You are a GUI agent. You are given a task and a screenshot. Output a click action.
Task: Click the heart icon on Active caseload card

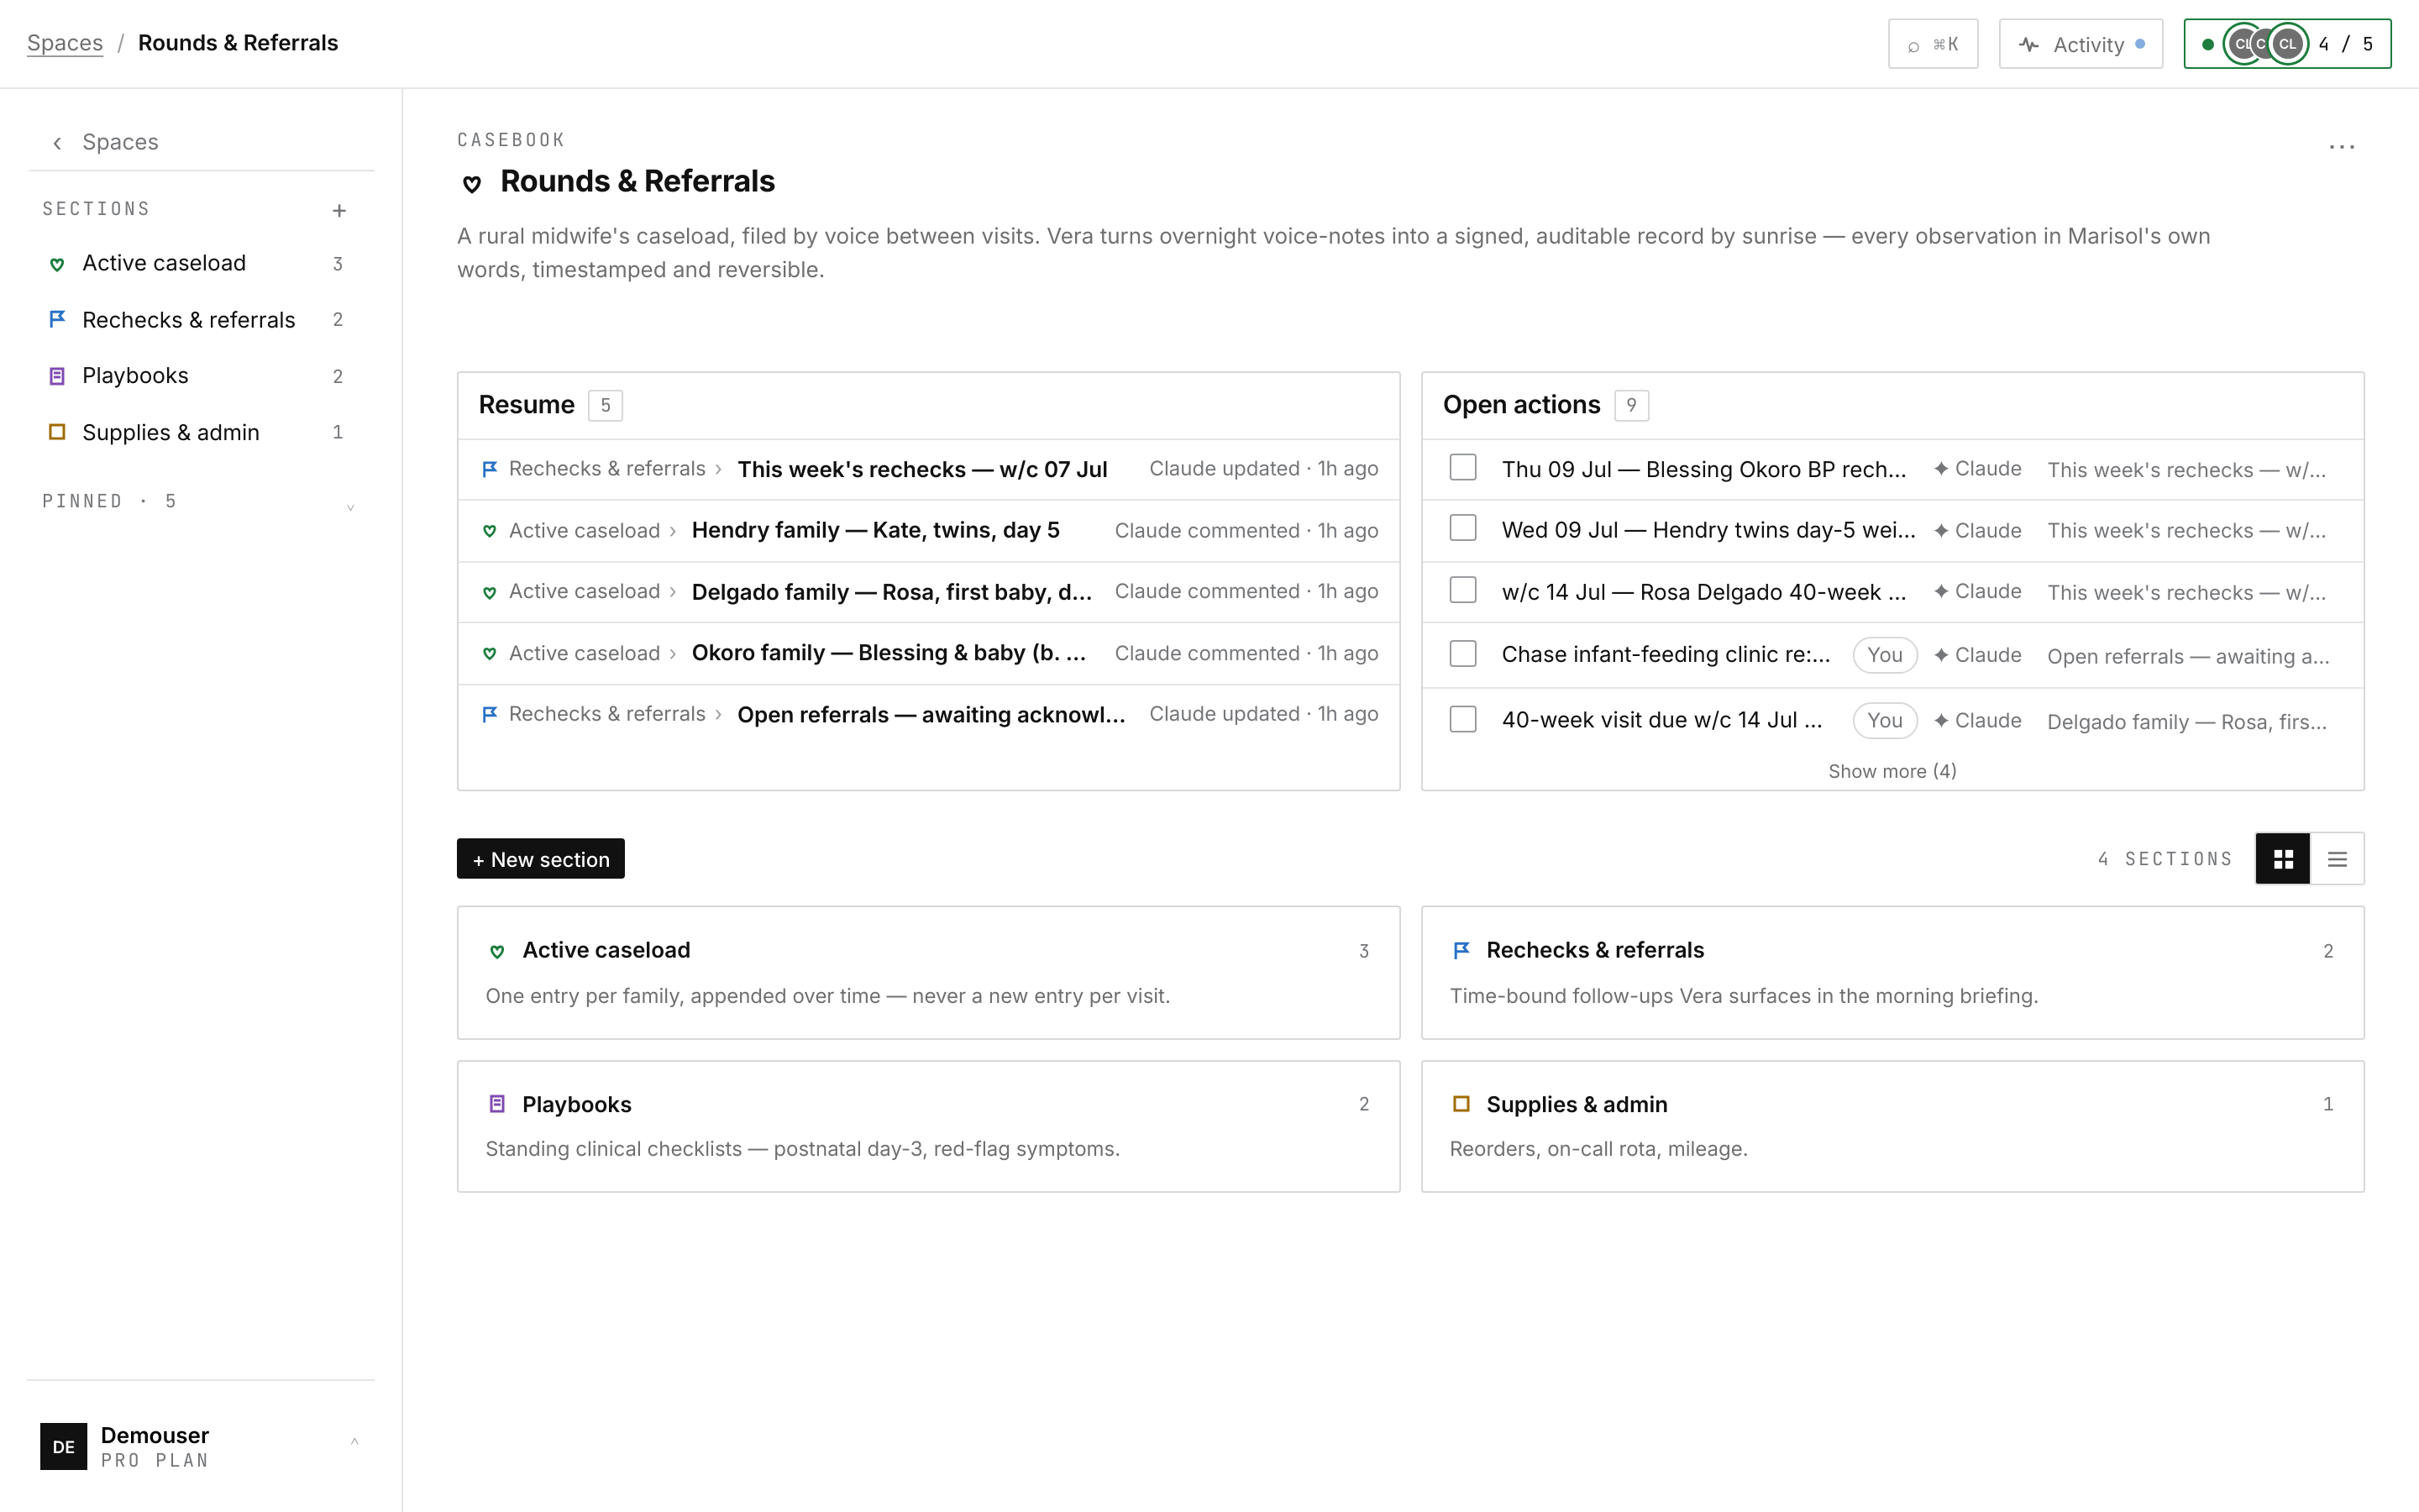(496, 951)
